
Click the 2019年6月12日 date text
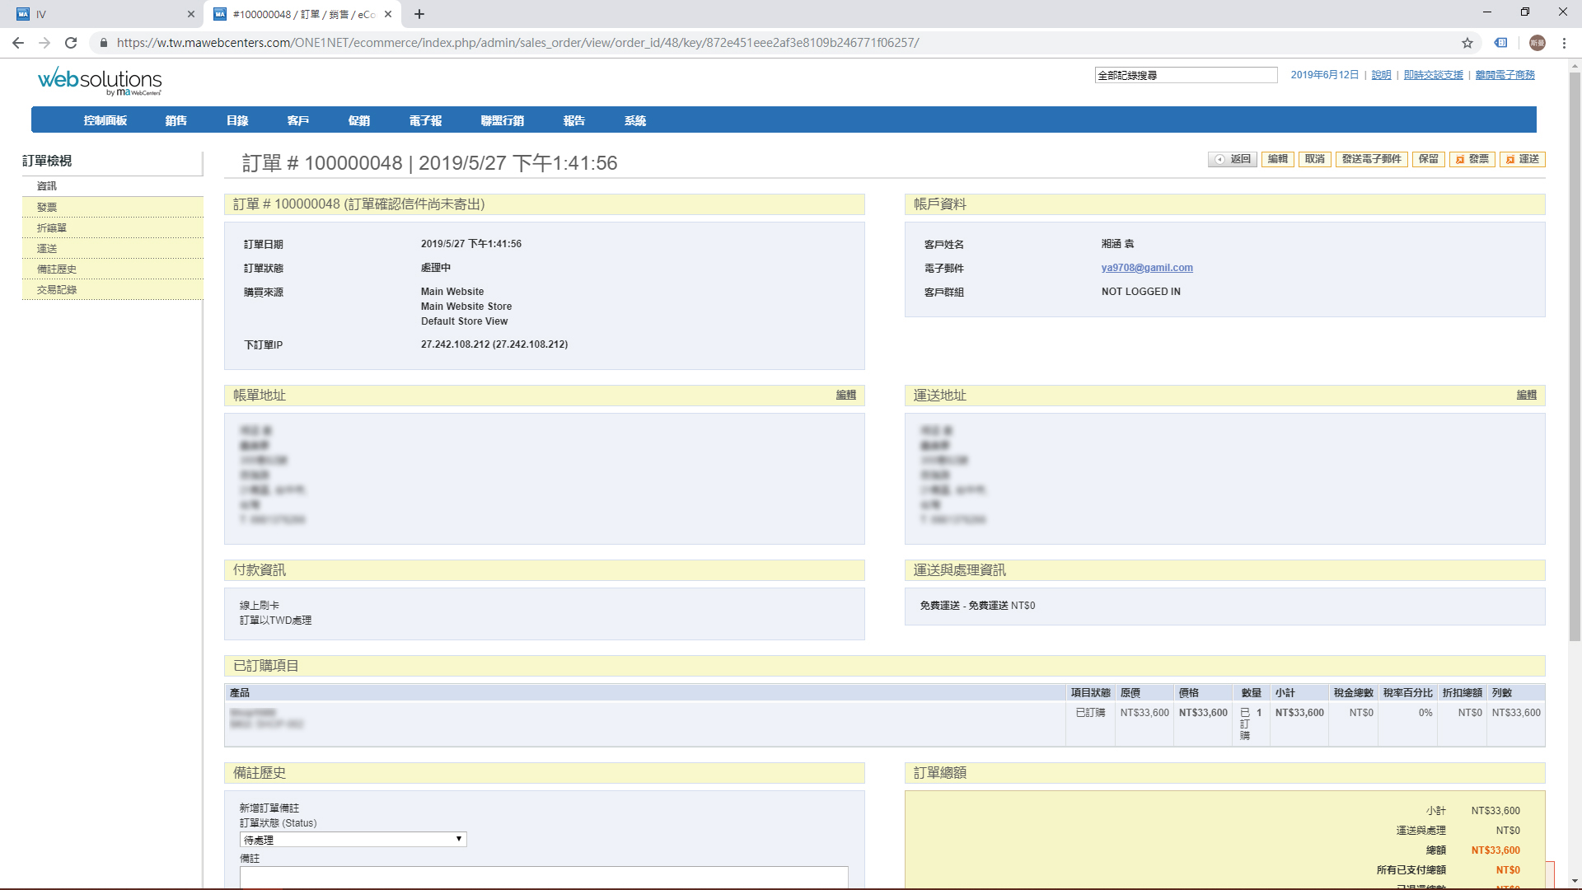pyautogui.click(x=1325, y=75)
